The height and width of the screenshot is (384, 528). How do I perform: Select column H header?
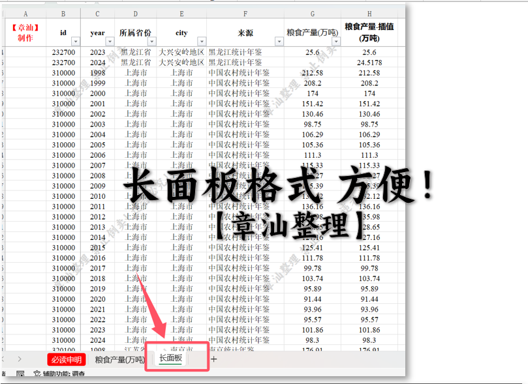coord(369,14)
